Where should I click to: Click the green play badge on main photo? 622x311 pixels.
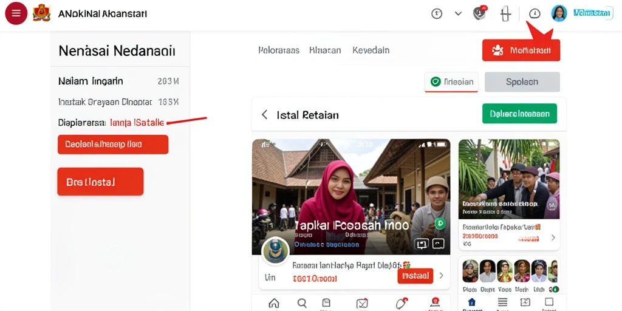[439, 224]
